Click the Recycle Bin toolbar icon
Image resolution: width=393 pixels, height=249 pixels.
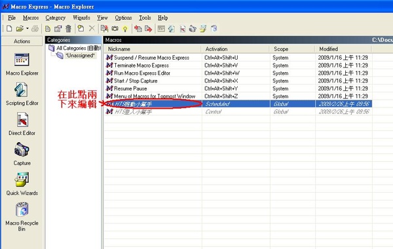click(214, 29)
